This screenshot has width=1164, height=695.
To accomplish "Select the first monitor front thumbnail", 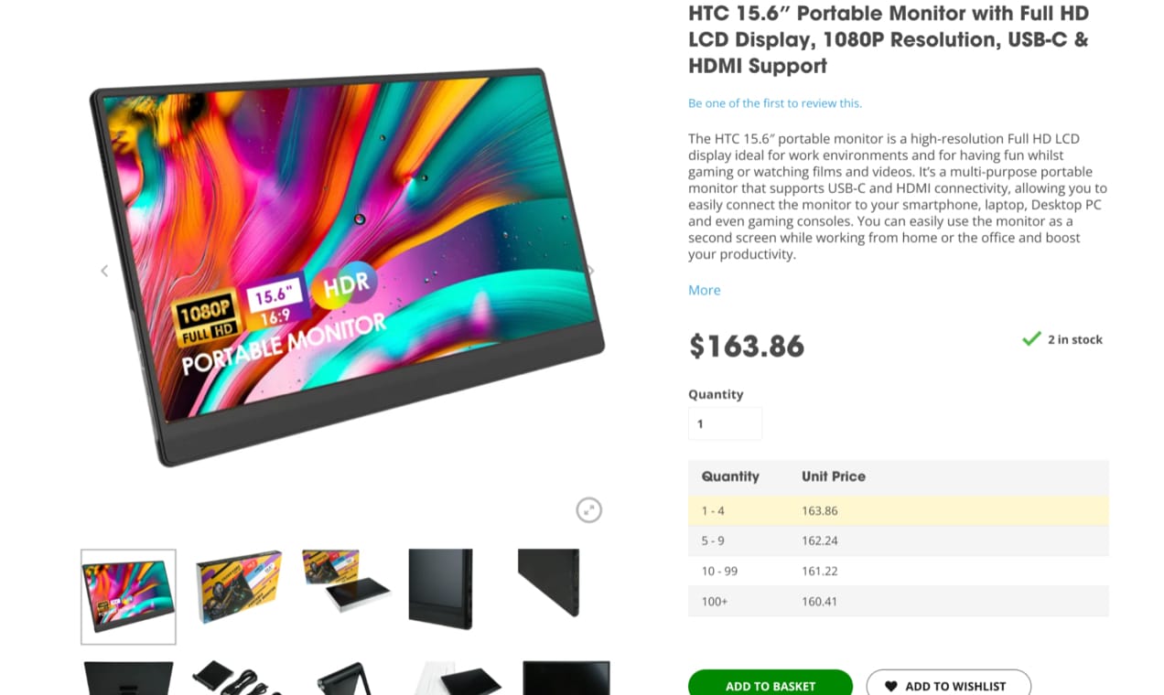I will pos(128,597).
